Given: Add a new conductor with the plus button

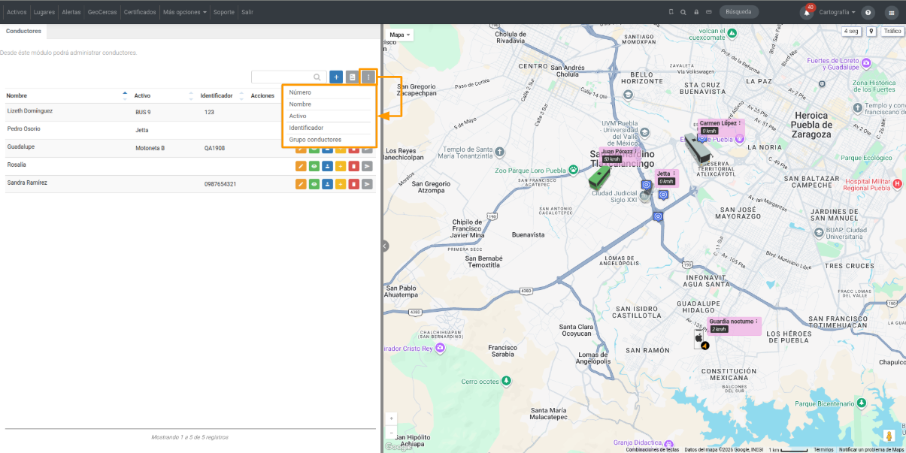Looking at the screenshot, I should tap(336, 77).
